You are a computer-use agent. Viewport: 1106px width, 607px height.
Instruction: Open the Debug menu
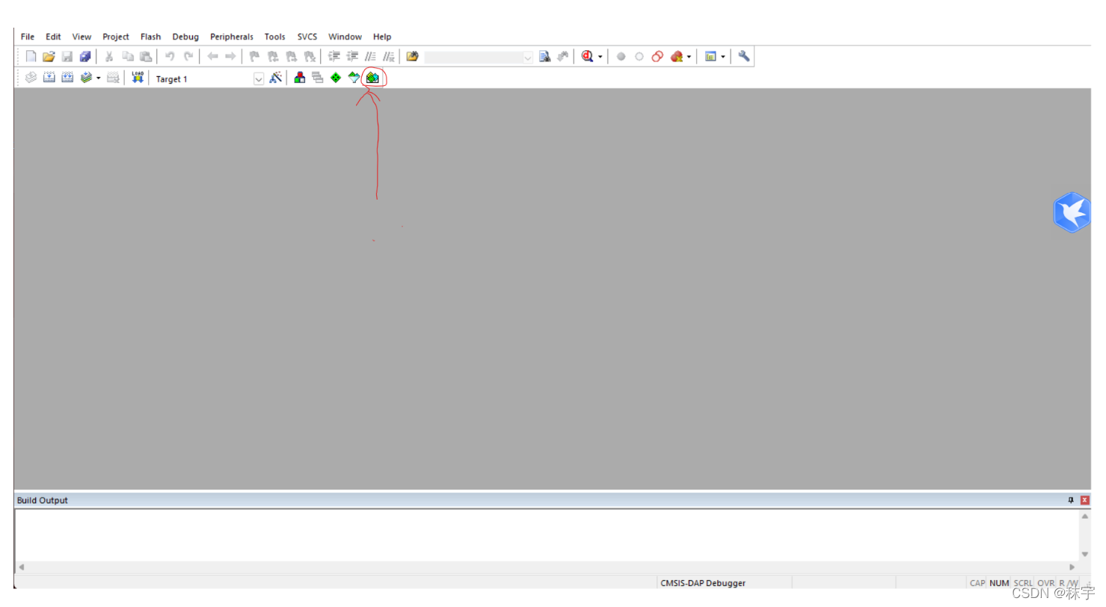[x=185, y=37]
